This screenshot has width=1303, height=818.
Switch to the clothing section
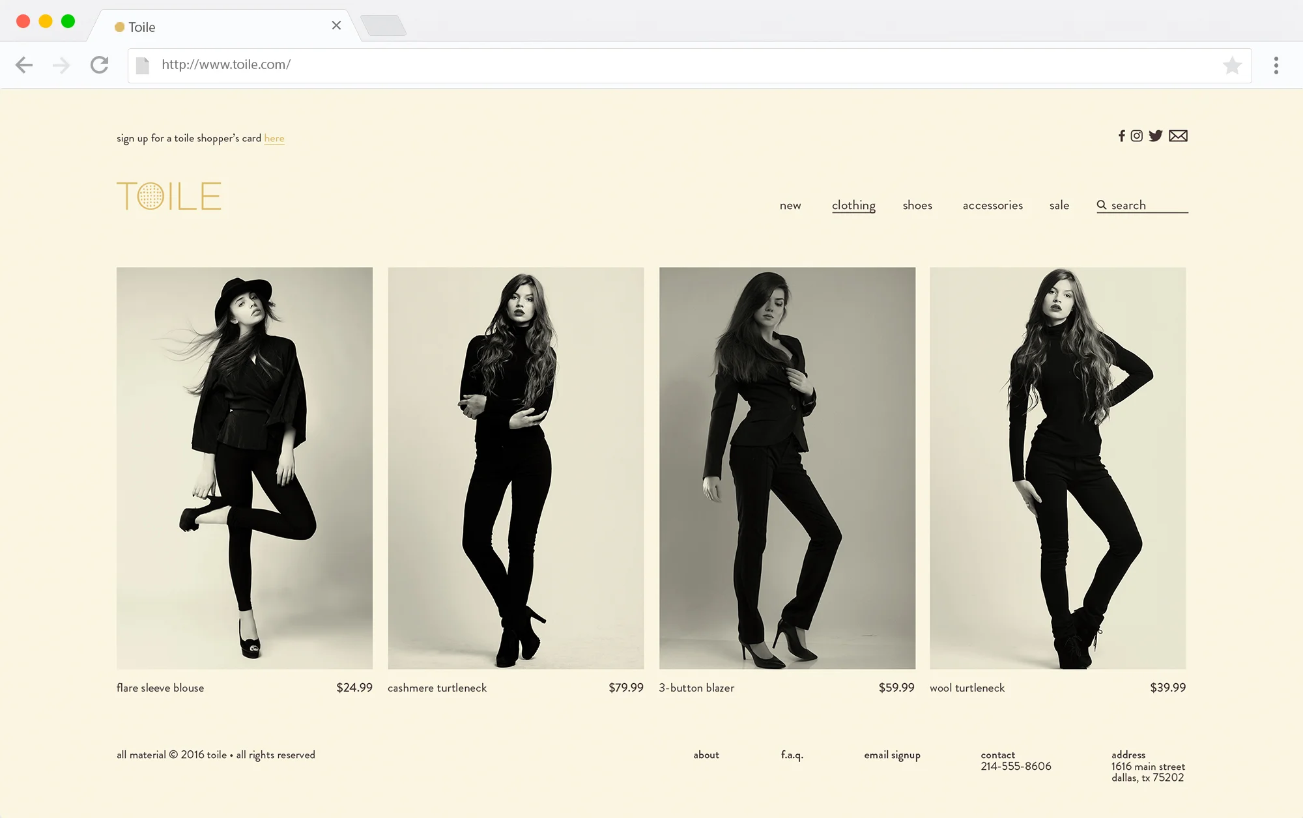click(x=853, y=205)
